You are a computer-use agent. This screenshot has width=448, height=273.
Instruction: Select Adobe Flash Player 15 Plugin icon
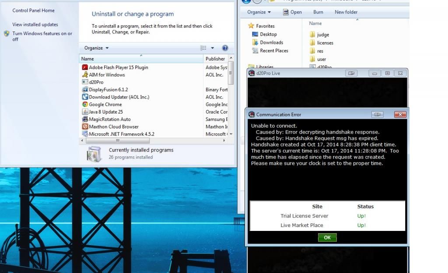(85, 67)
